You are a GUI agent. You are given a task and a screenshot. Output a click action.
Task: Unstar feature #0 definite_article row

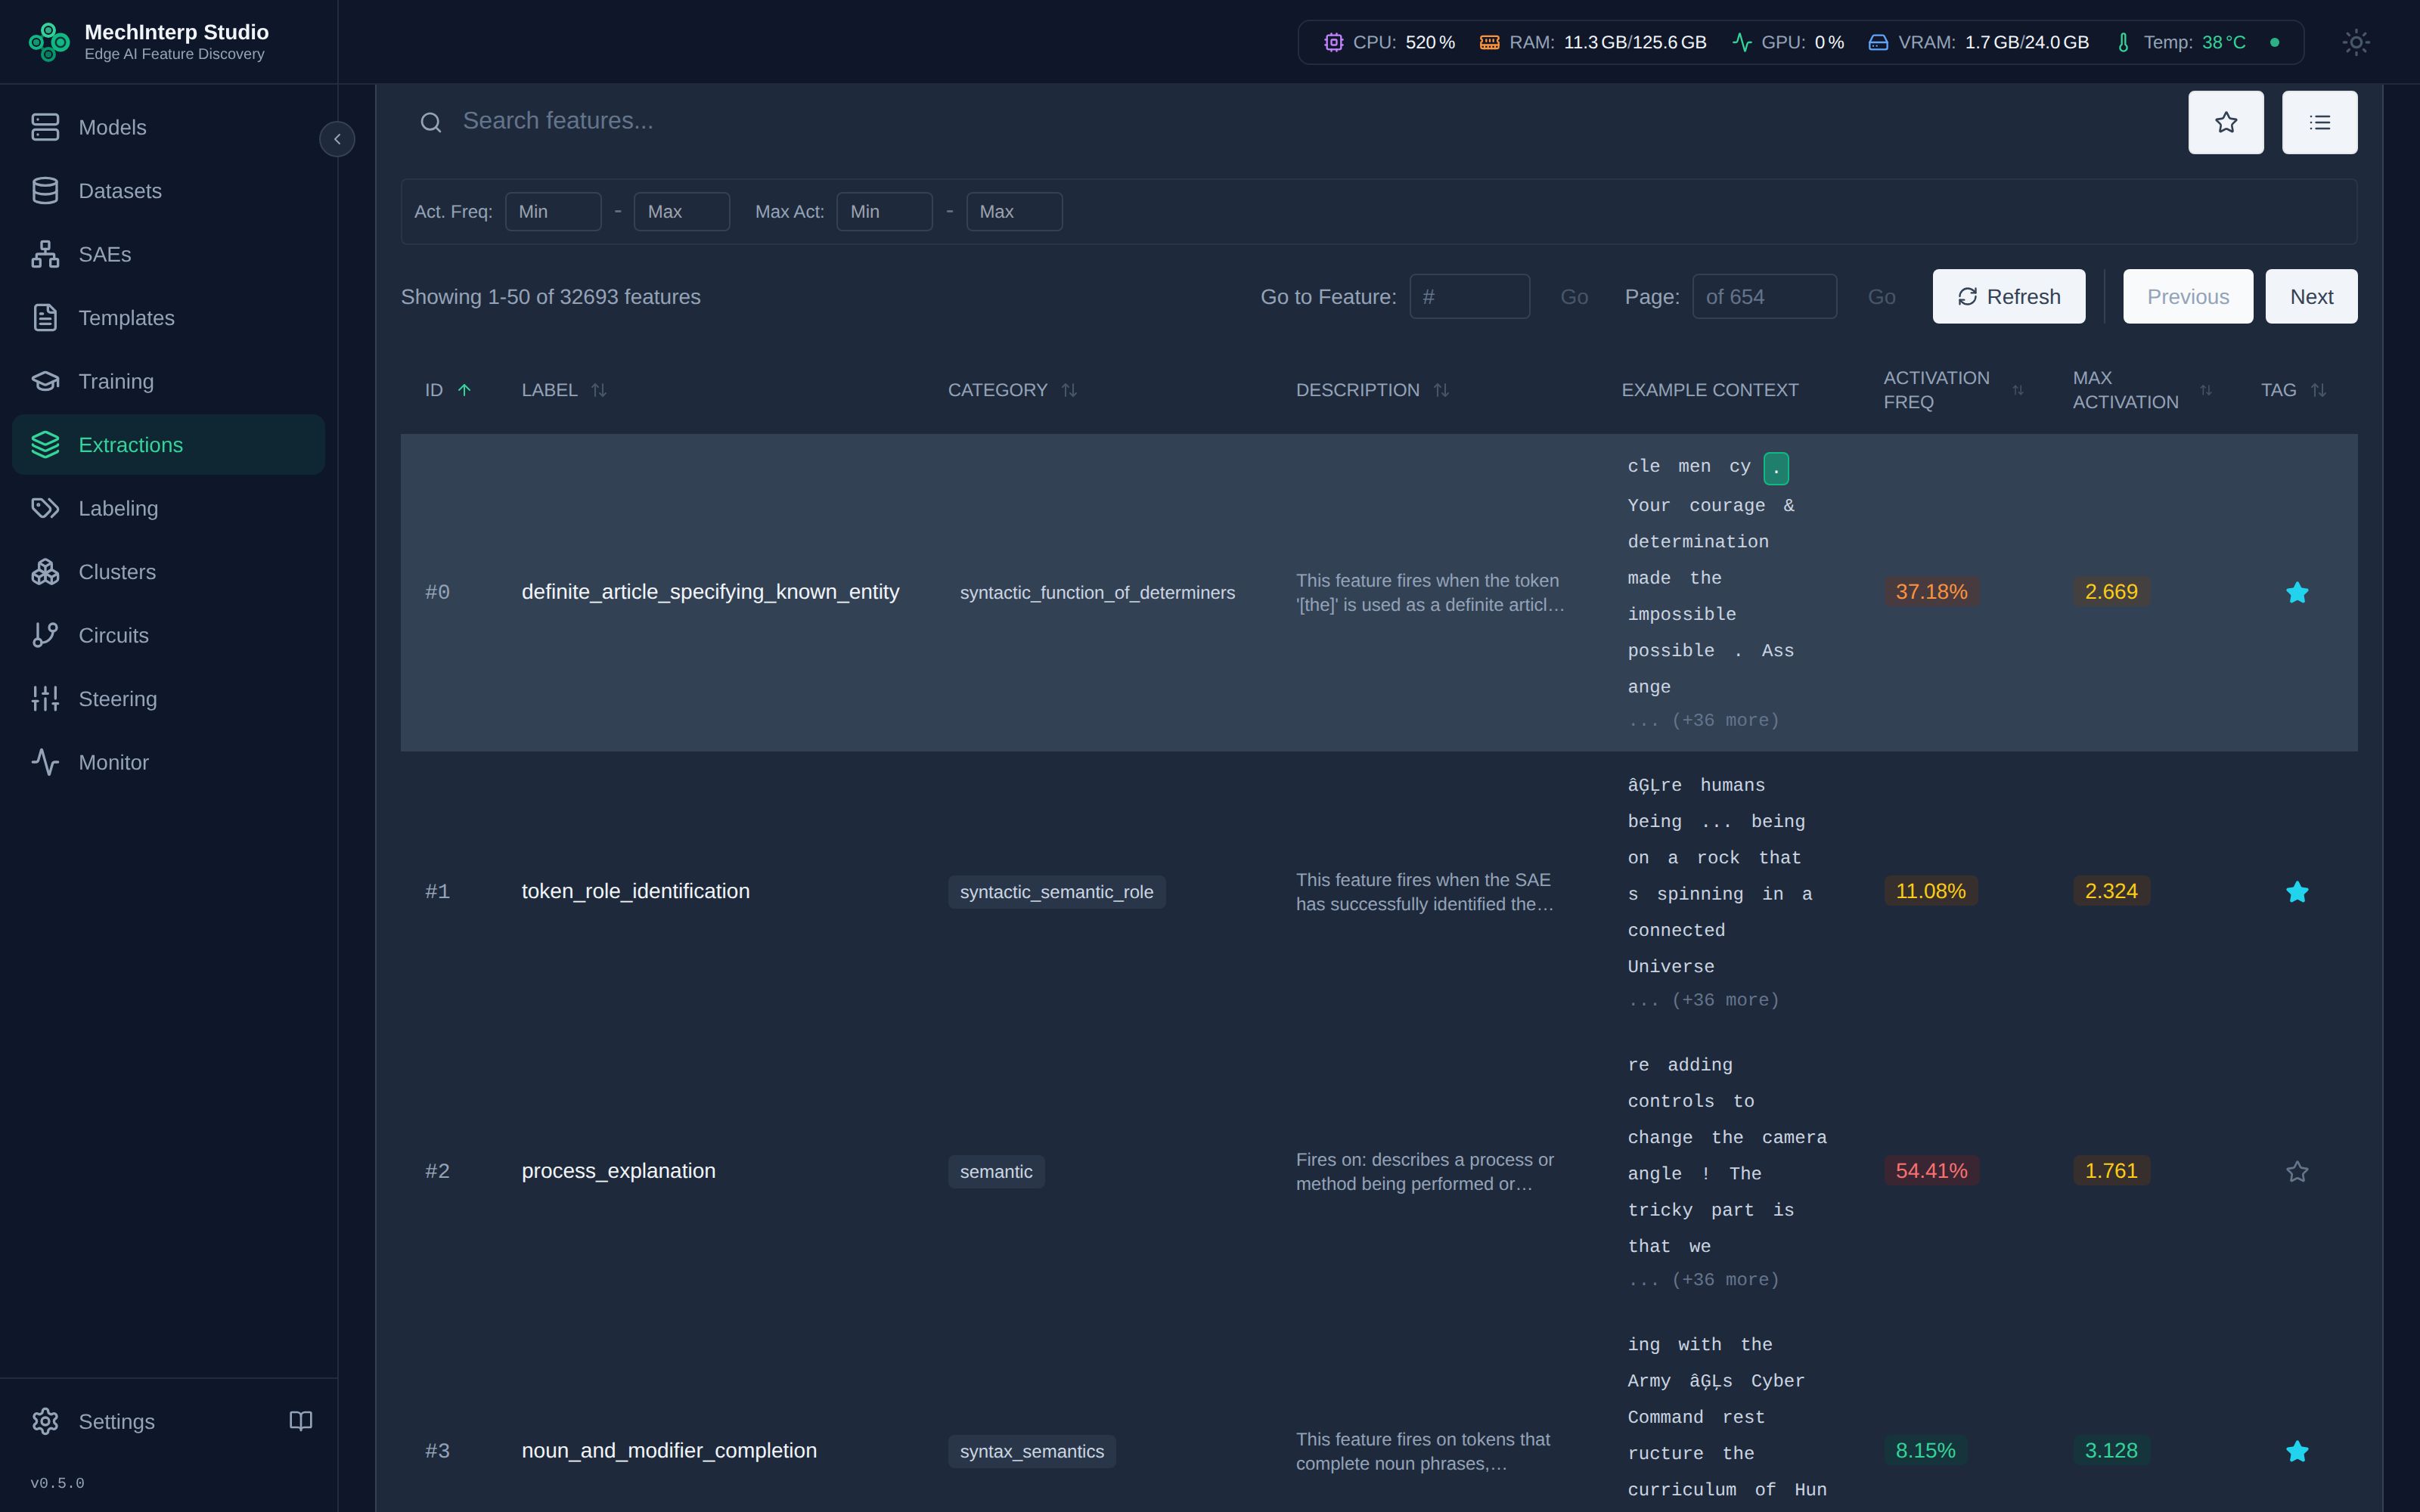pyautogui.click(x=2297, y=593)
